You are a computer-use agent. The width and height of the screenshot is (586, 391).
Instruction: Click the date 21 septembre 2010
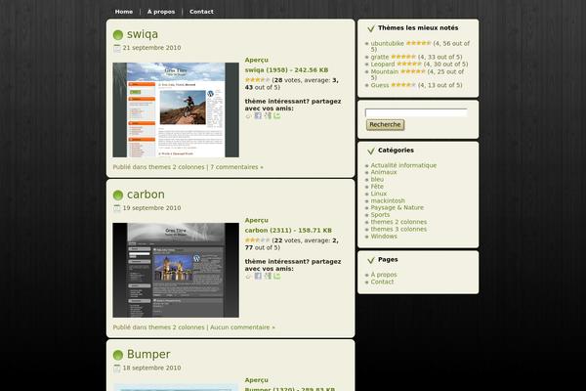click(x=151, y=48)
